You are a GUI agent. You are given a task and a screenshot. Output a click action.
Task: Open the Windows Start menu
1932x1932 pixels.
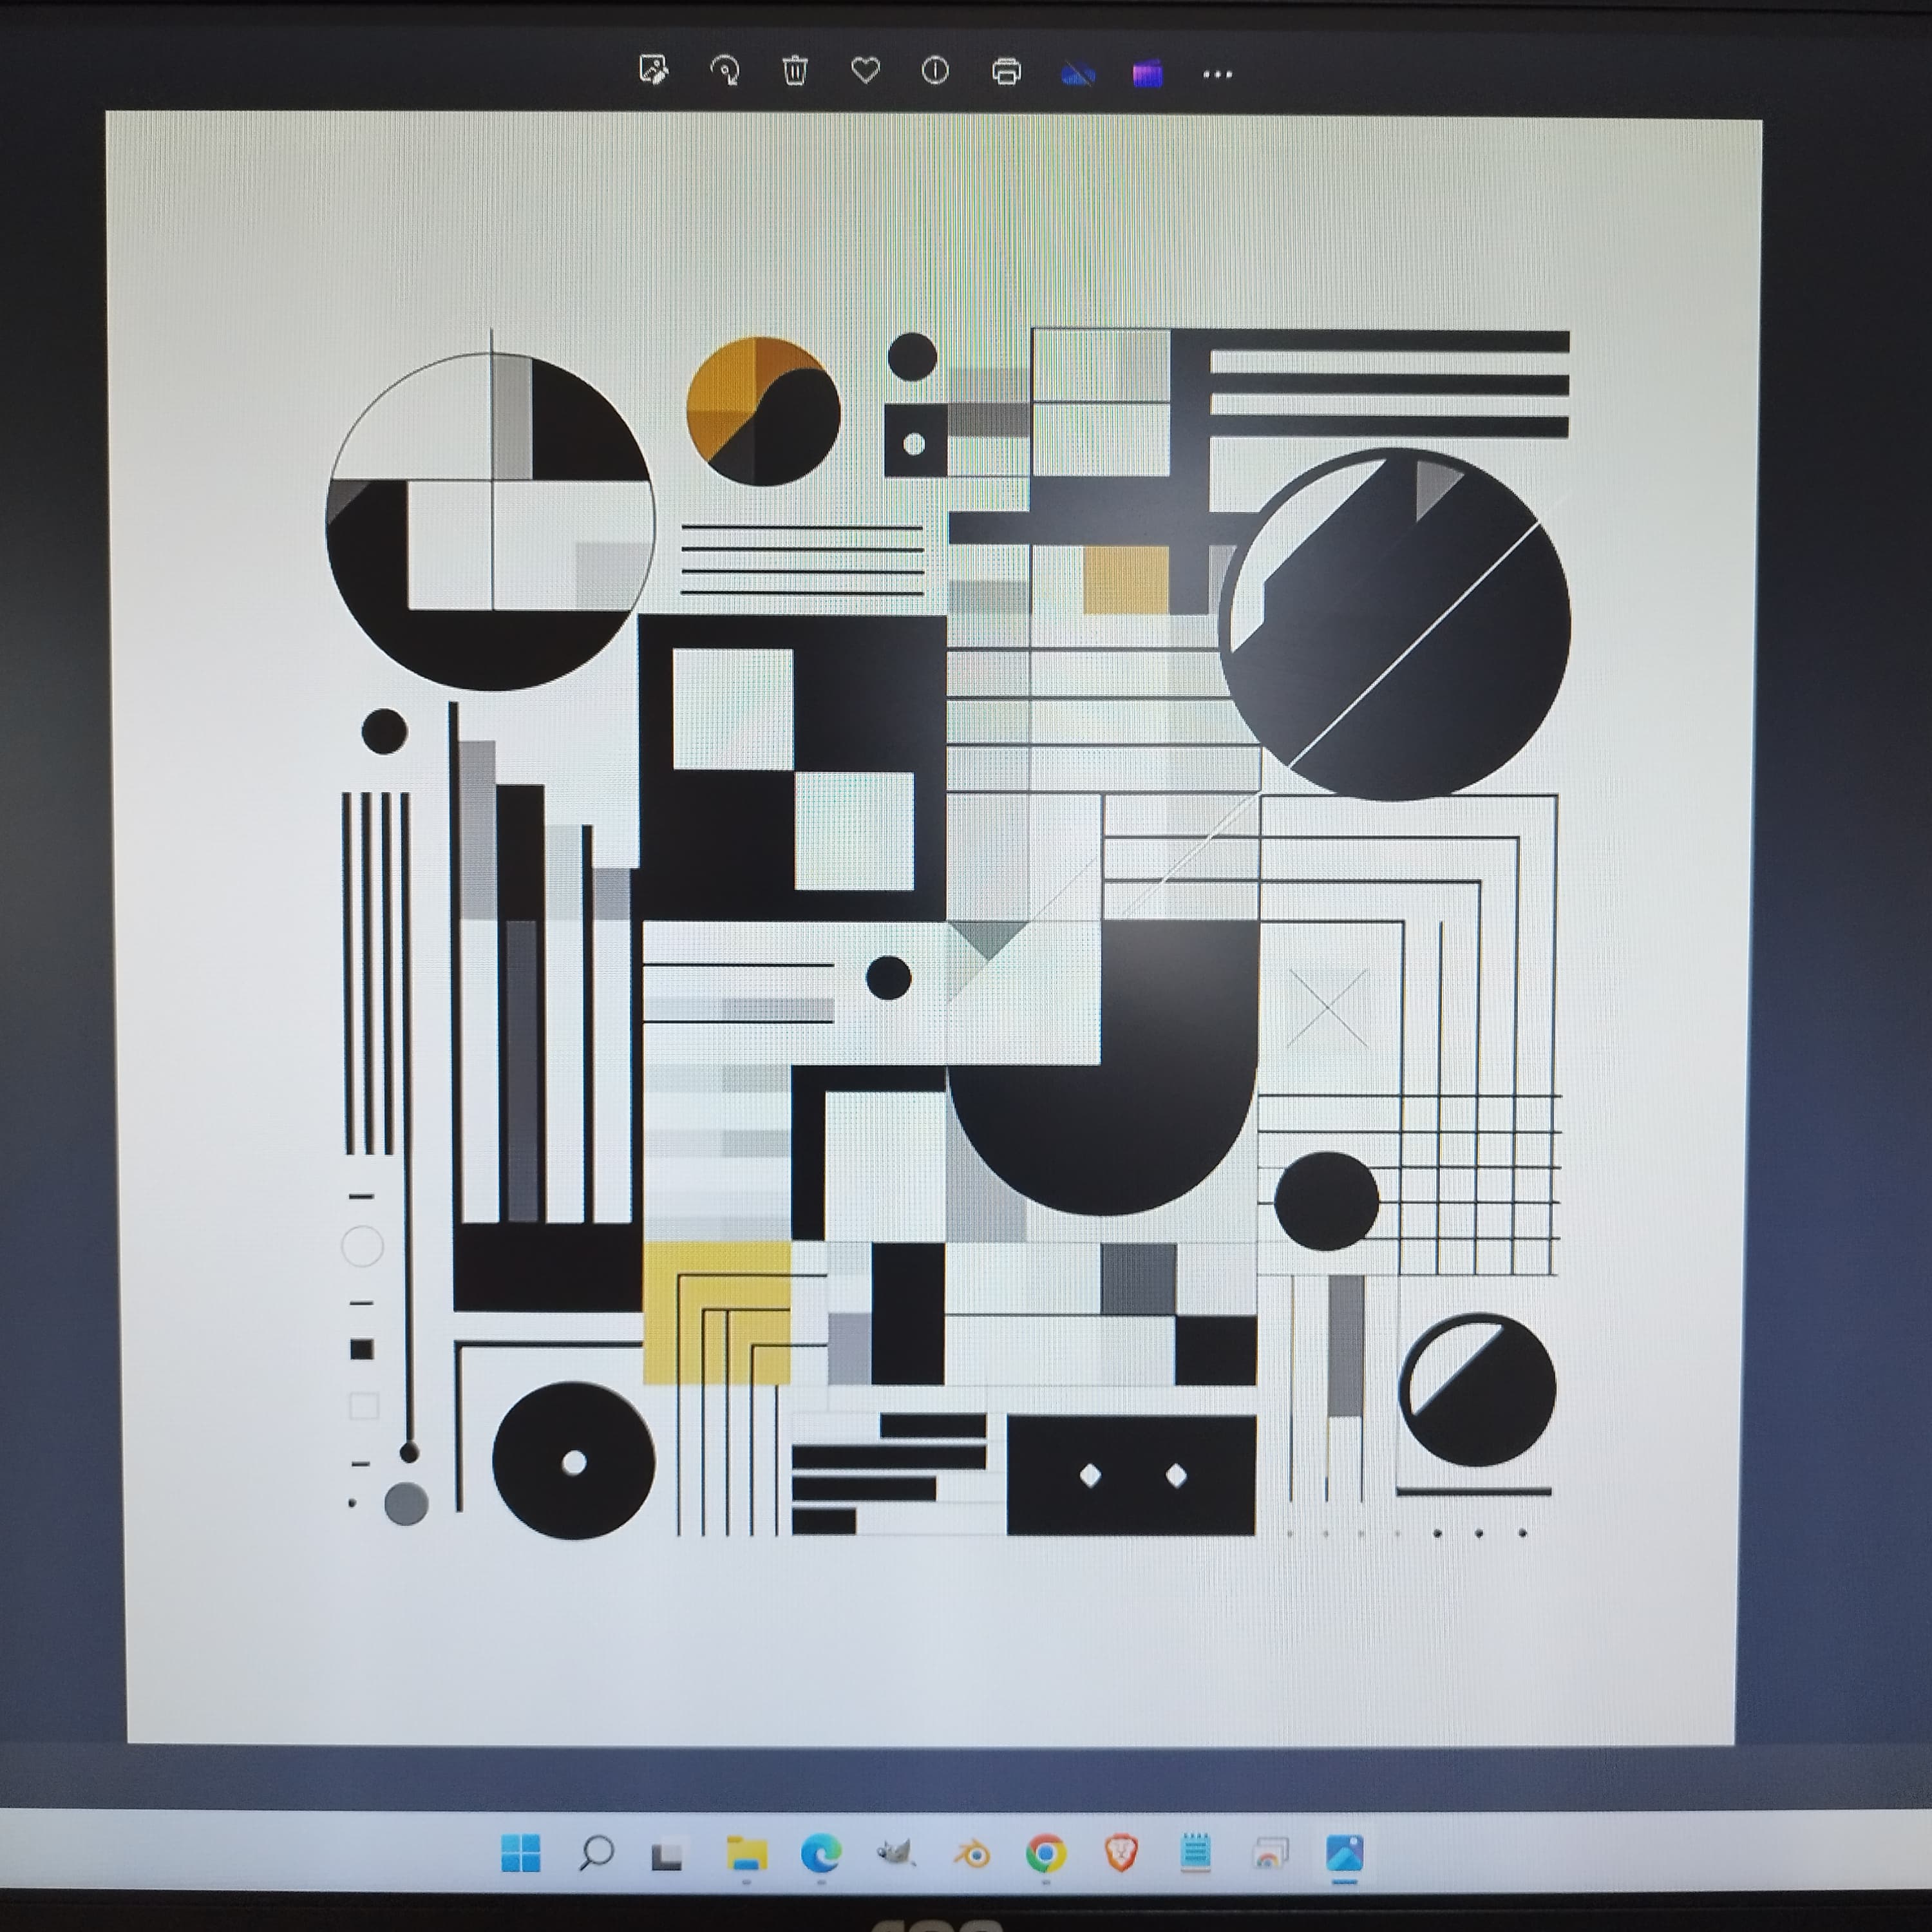520,1853
